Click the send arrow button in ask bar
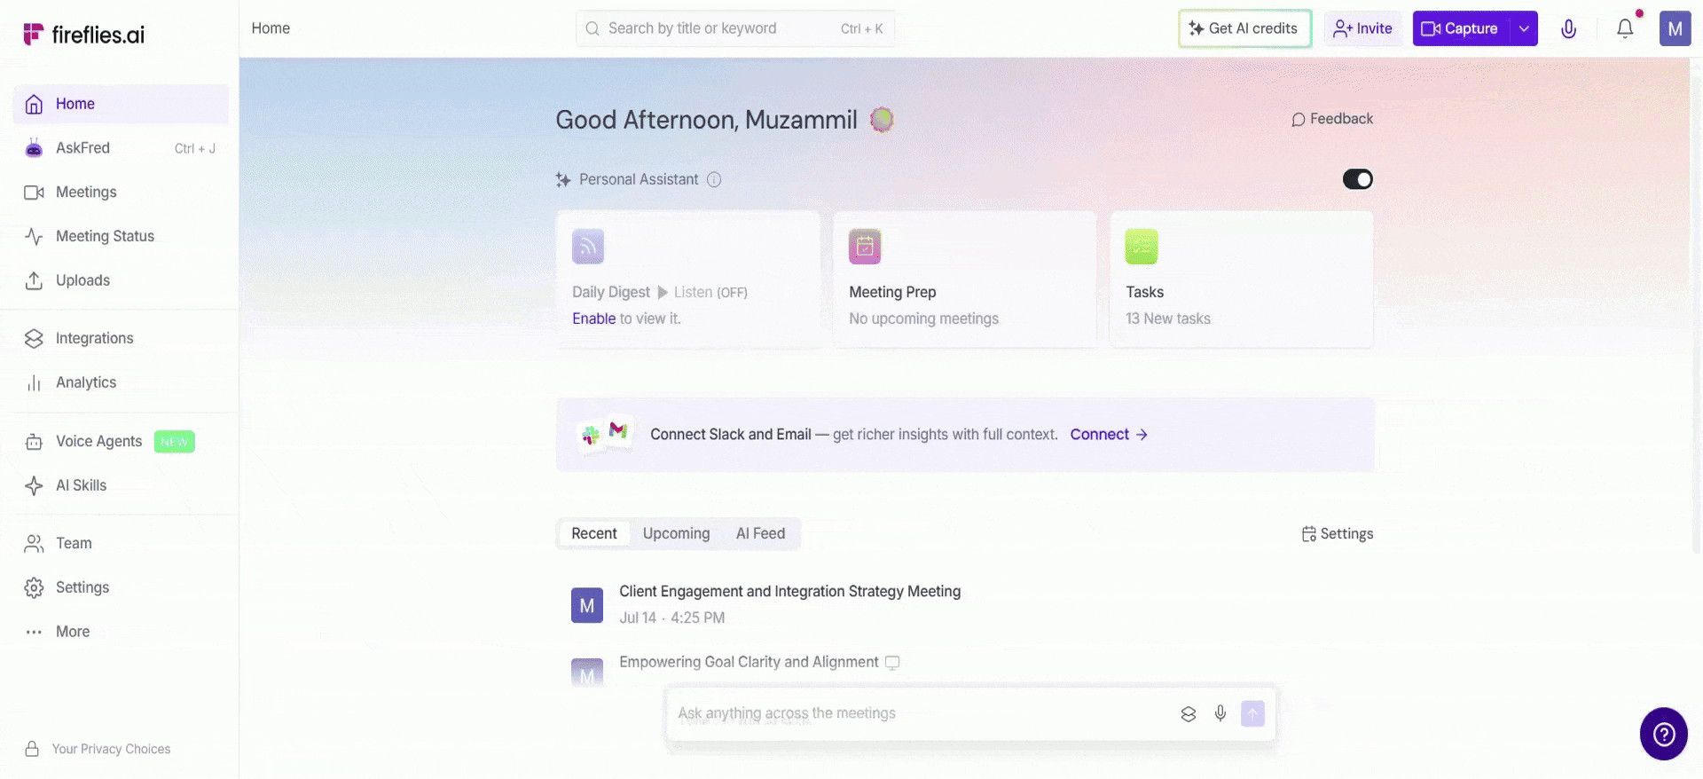 (1252, 713)
